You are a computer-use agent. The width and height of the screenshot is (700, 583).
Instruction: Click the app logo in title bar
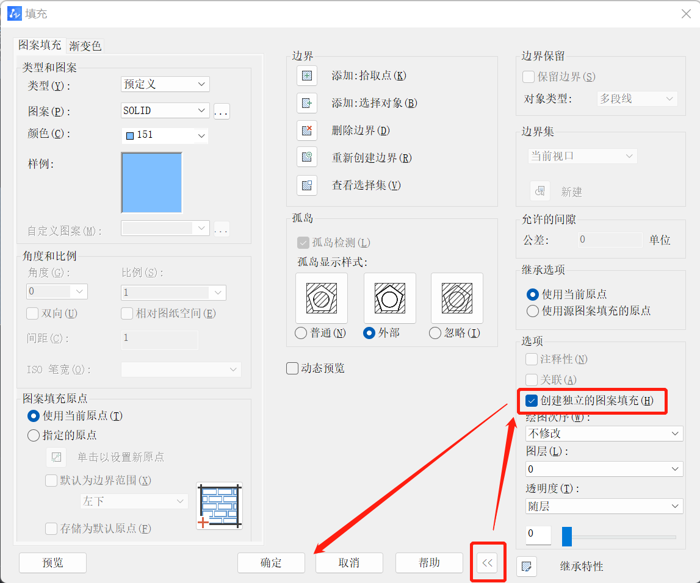[14, 14]
